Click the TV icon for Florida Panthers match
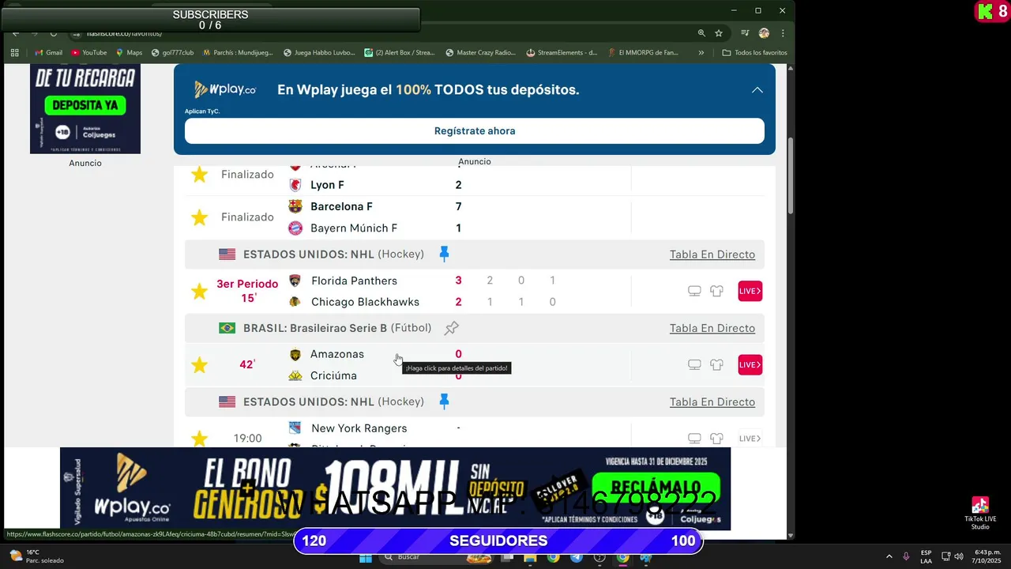The width and height of the screenshot is (1011, 569). (x=694, y=292)
